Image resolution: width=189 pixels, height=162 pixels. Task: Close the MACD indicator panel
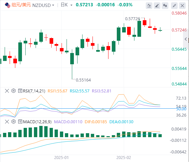pos(7,122)
